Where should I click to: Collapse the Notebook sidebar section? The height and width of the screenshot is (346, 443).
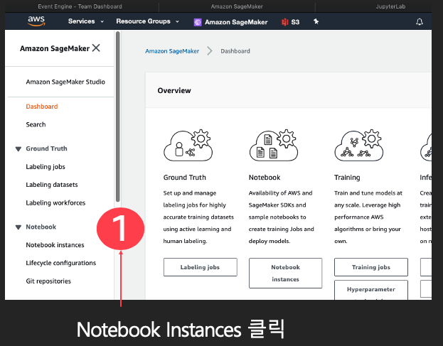[x=18, y=227]
